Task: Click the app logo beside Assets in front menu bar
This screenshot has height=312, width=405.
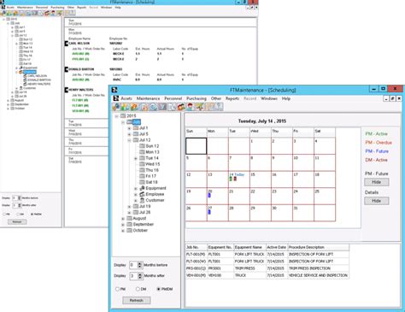Action: tap(115, 98)
